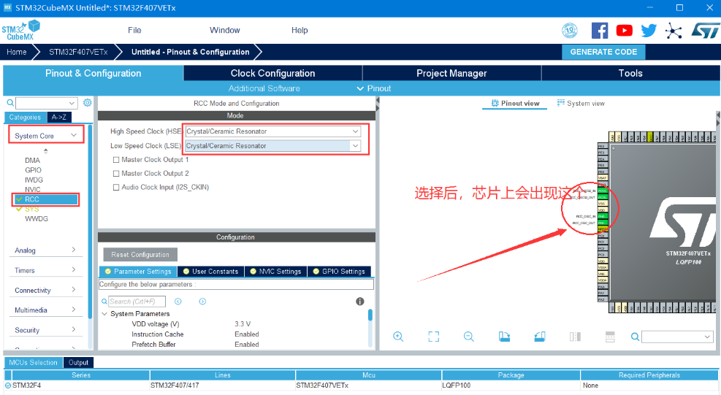
Task: Switch to Output tab at bottom
Action: [x=78, y=362]
